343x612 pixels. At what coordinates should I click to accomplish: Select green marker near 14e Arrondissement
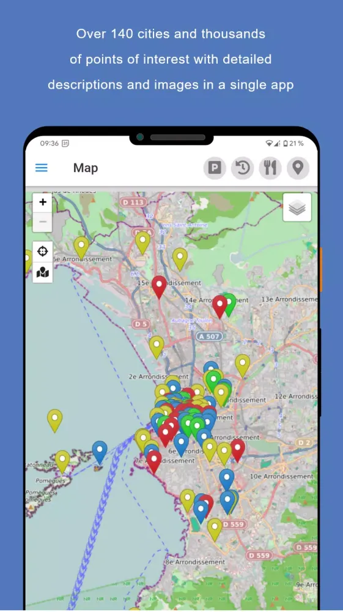(x=230, y=304)
